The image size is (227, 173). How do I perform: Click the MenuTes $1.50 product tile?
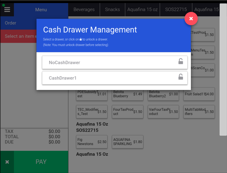pyautogui.click(x=203, y=52)
